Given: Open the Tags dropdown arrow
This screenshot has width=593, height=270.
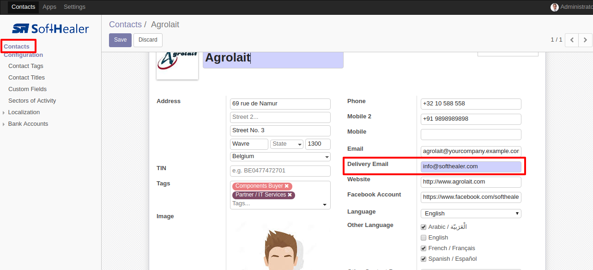Looking at the screenshot, I should coord(325,204).
